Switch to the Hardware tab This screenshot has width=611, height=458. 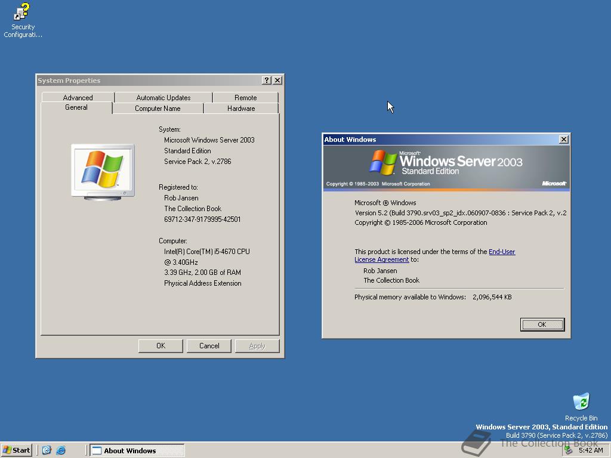[x=241, y=109]
